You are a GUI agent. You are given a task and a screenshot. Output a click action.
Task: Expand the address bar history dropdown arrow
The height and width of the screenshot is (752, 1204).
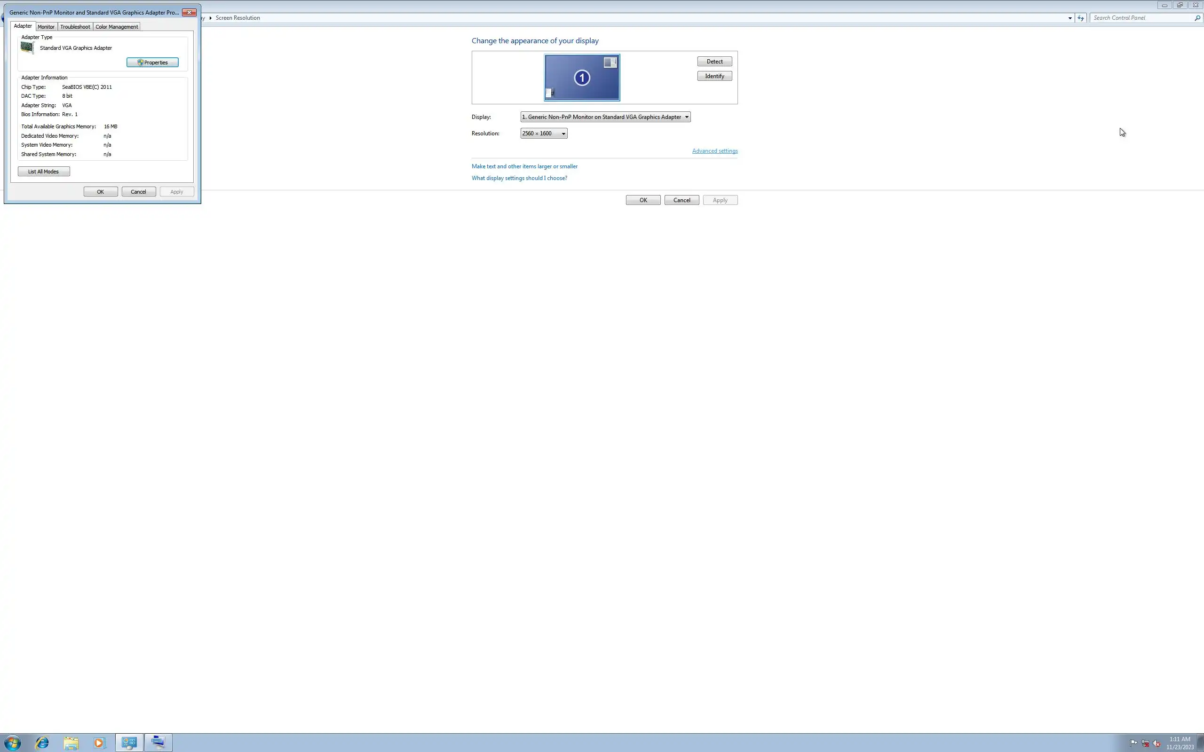pos(1069,18)
